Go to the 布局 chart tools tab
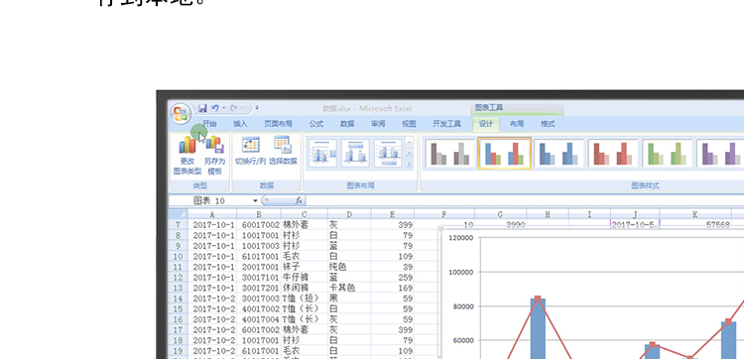 click(517, 124)
